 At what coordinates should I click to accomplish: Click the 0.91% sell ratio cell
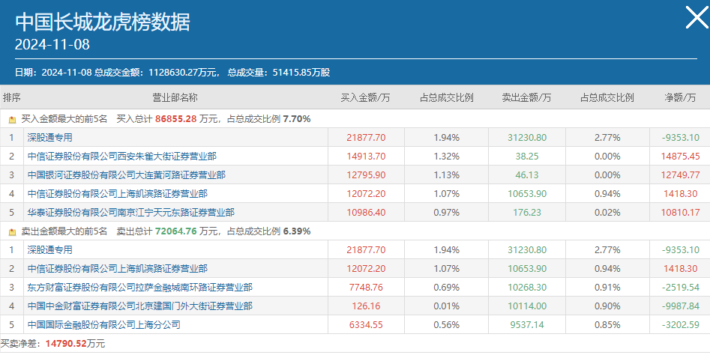tap(608, 288)
